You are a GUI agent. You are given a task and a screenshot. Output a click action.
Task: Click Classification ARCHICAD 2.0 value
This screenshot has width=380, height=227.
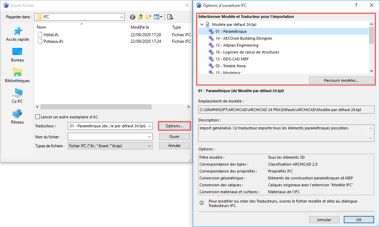click(293, 164)
